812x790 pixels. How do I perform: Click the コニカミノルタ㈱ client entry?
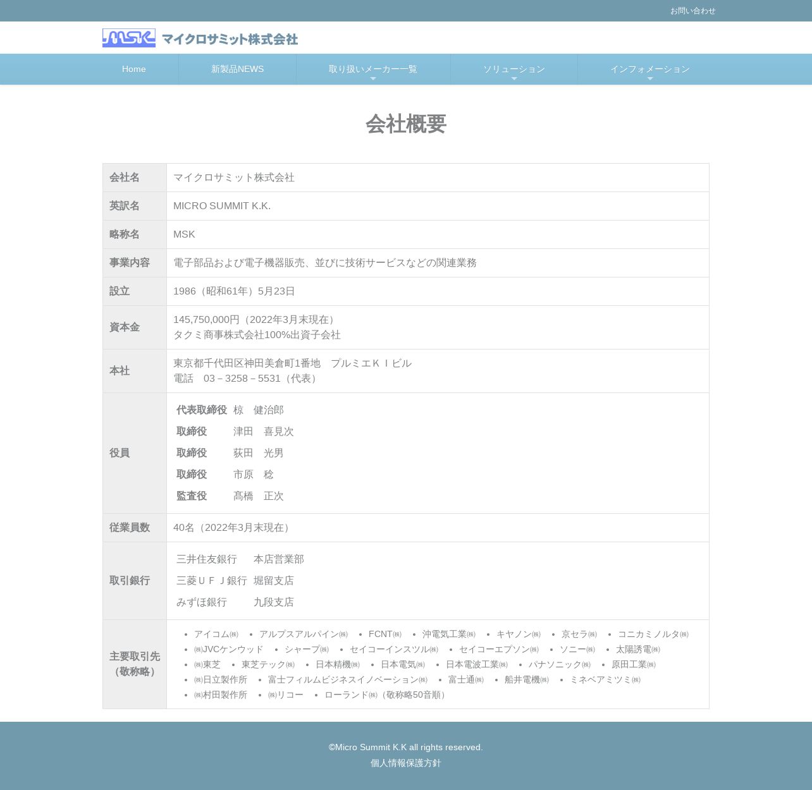[x=653, y=634]
